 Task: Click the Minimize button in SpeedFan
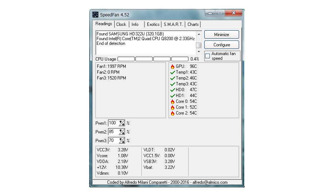point(222,35)
